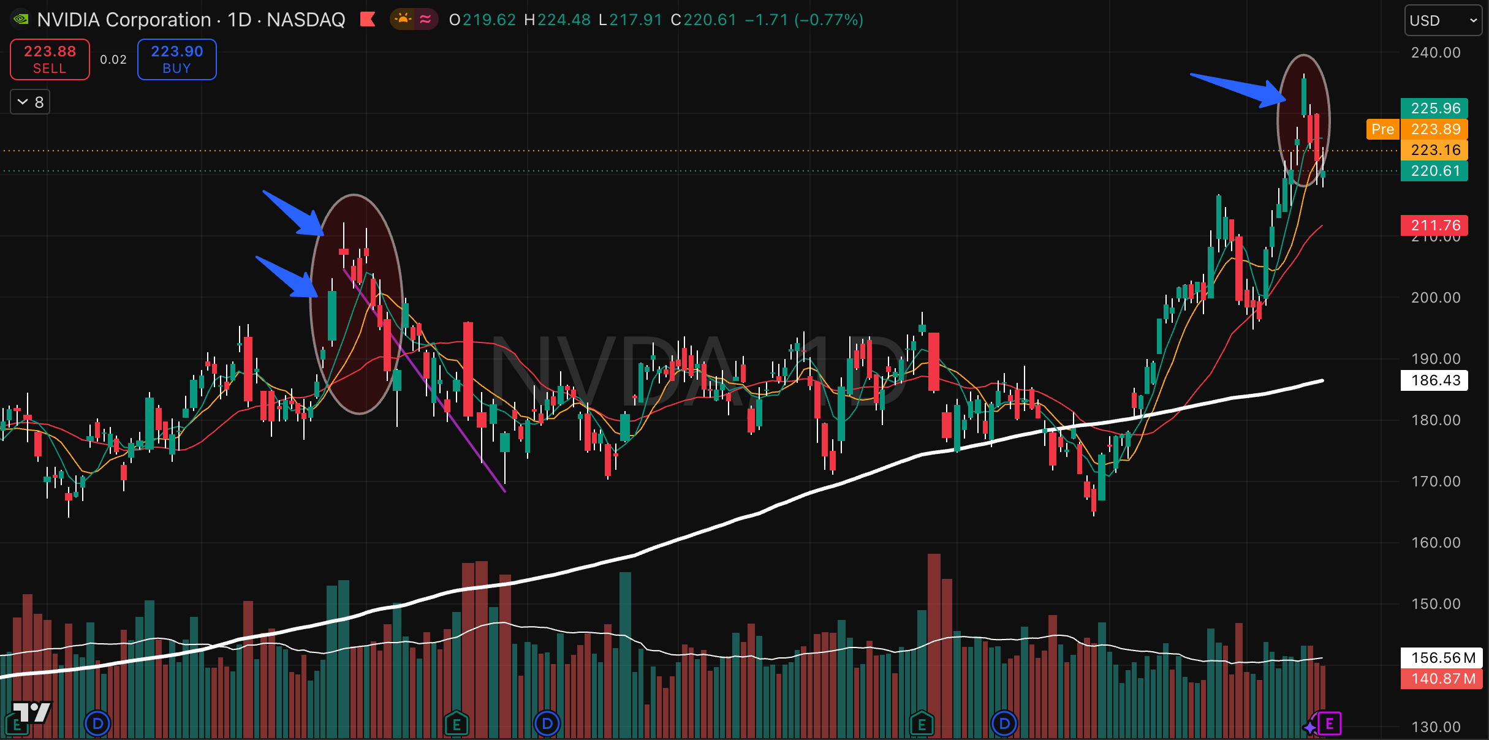The height and width of the screenshot is (740, 1489).
Task: Open the leftmost blue D dividend marker
Action: click(x=97, y=724)
